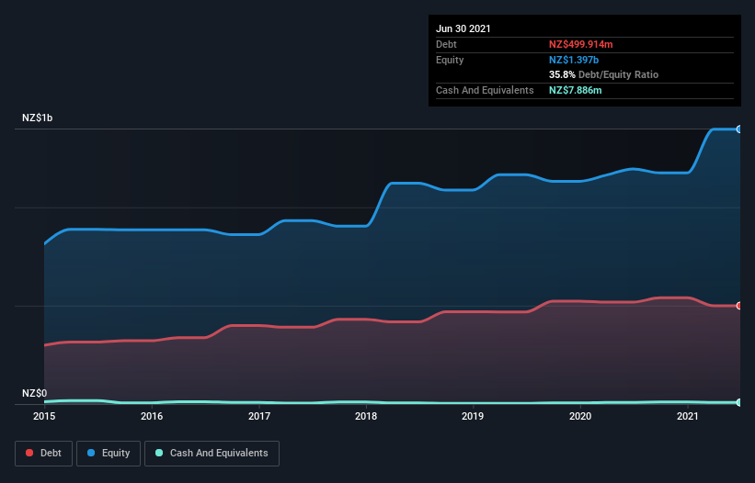The height and width of the screenshot is (483, 755).
Task: Toggle Cash And Equivalents legend button
Action: pos(212,454)
